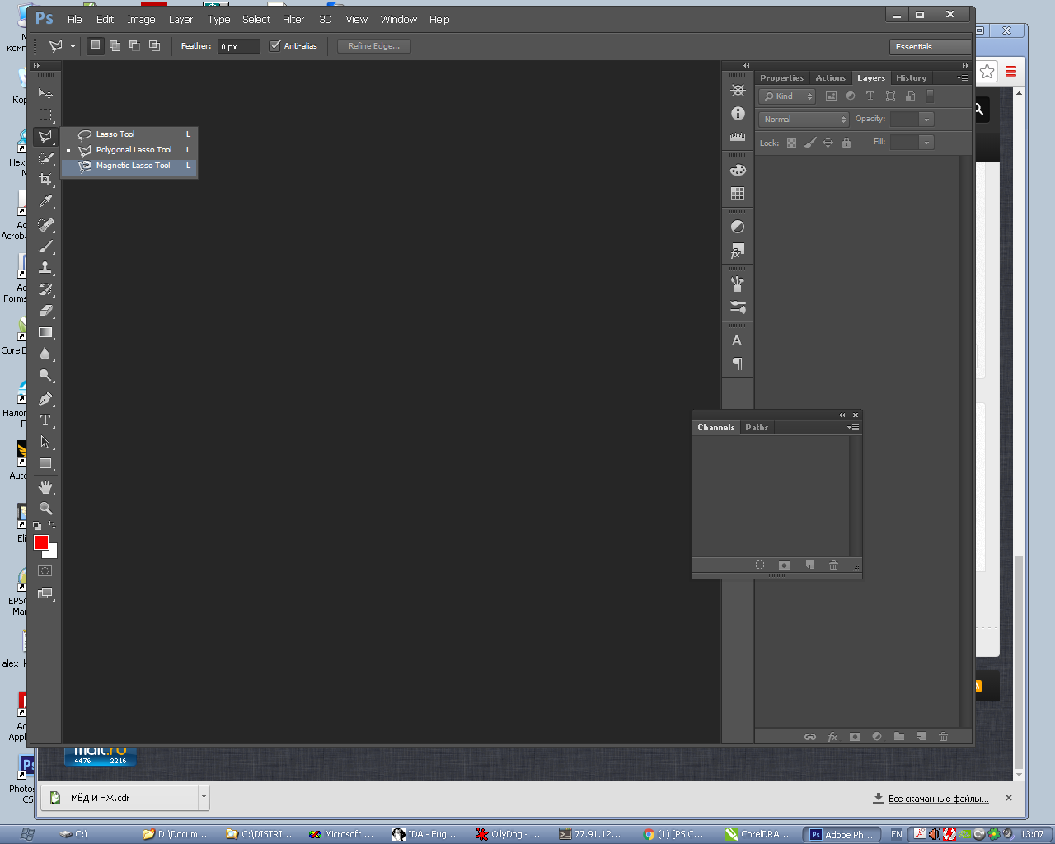The height and width of the screenshot is (844, 1055).
Task: Open the Essentials workspace dropdown
Action: [930, 47]
